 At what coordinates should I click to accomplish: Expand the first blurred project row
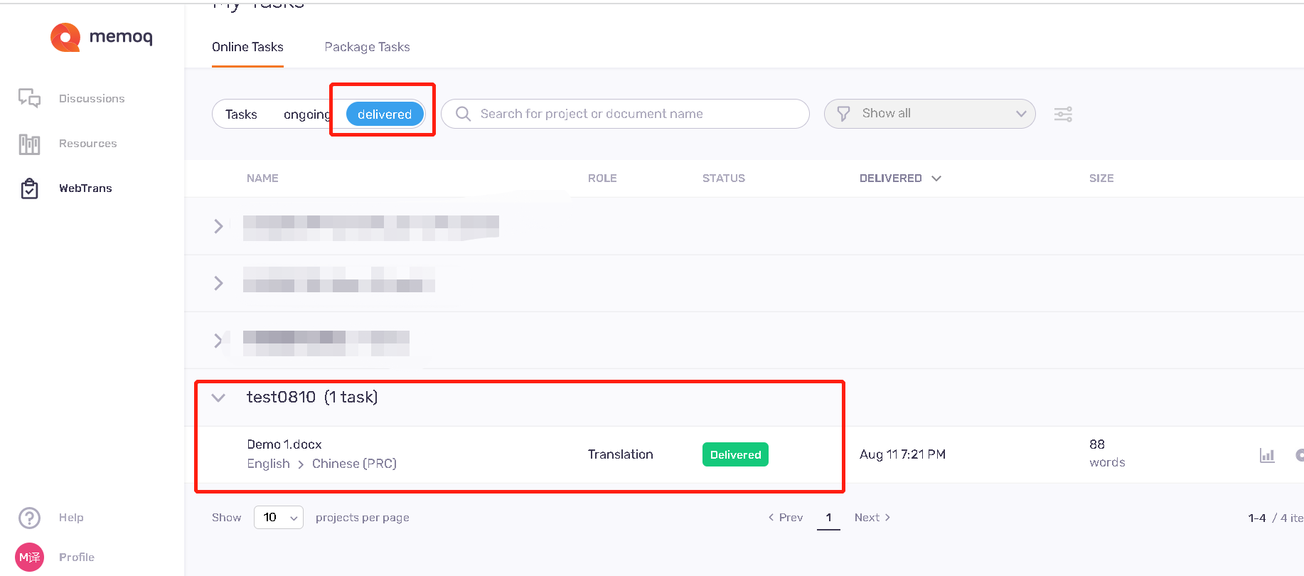[x=218, y=226]
